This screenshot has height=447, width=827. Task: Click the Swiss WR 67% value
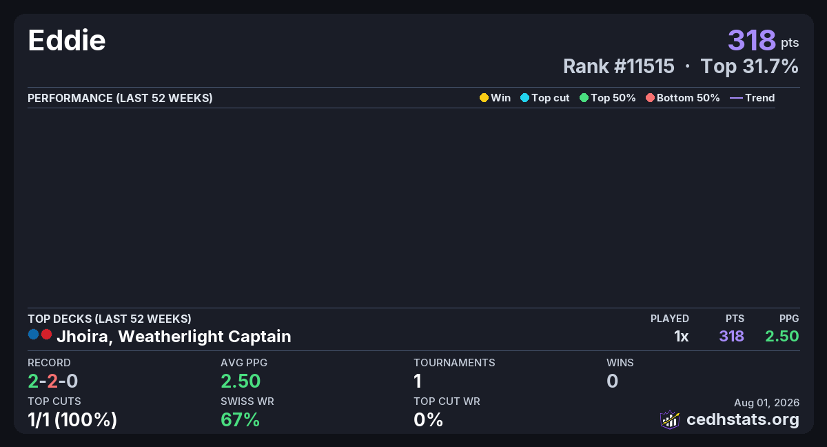[240, 419]
